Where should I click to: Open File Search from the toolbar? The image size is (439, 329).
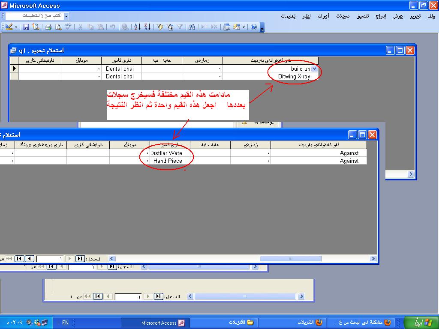[36, 27]
